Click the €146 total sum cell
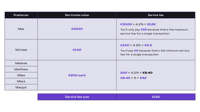Image resolution: width=200 pixels, height=112 pixels. (156, 97)
